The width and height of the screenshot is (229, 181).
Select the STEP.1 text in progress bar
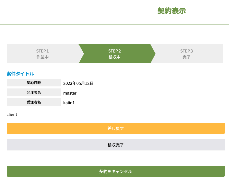42,51
